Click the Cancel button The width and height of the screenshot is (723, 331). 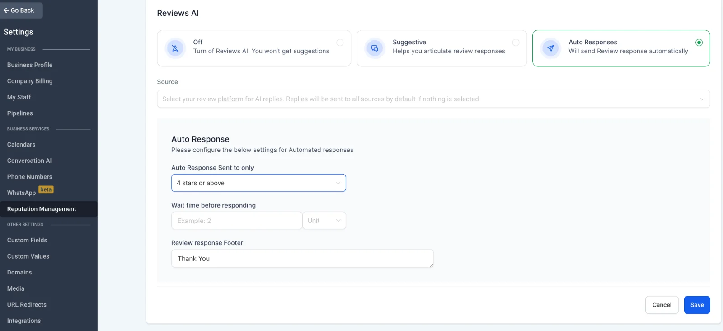pyautogui.click(x=662, y=305)
